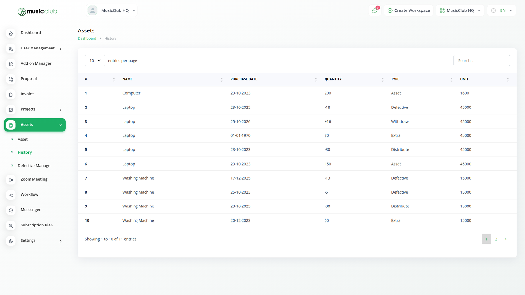Expand the Settings submenu

click(61, 241)
